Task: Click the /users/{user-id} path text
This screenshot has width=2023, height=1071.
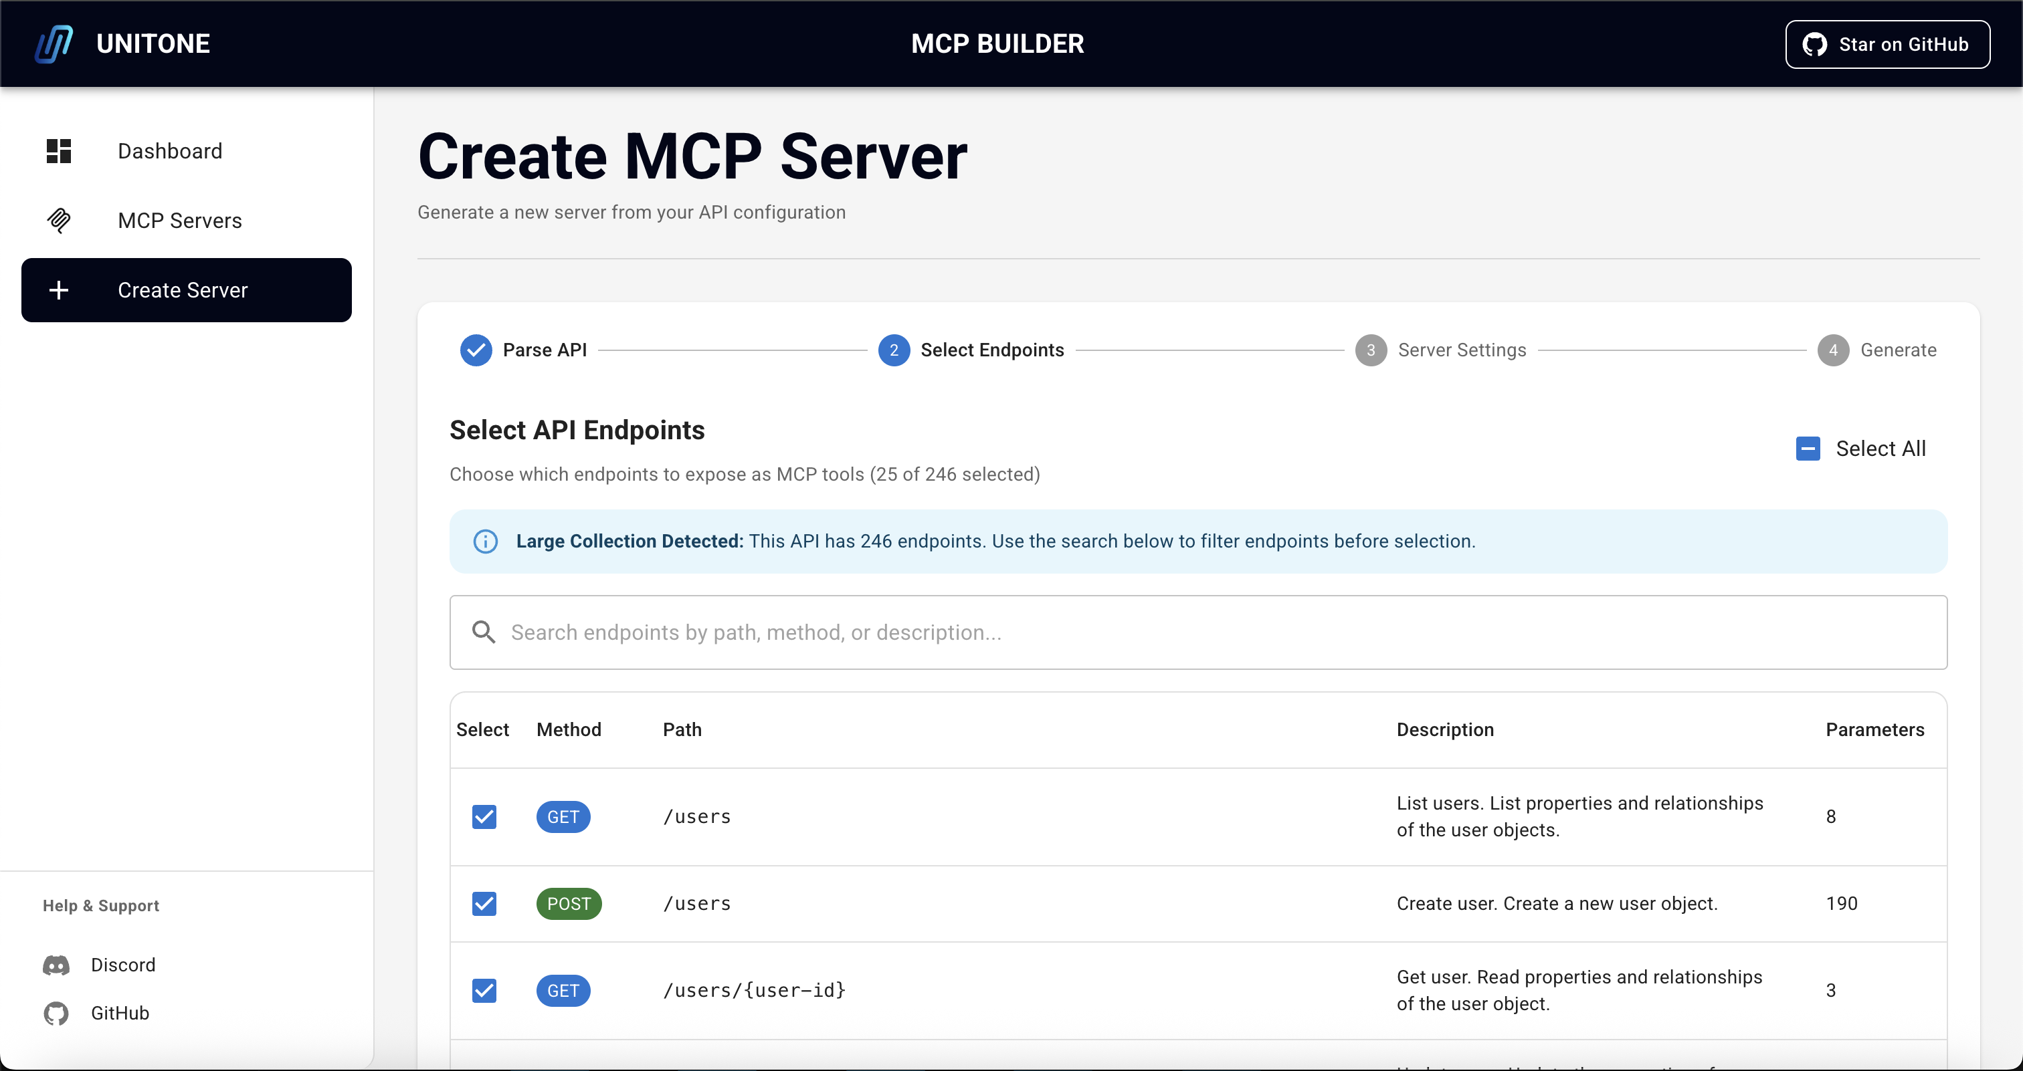Action: click(x=754, y=991)
